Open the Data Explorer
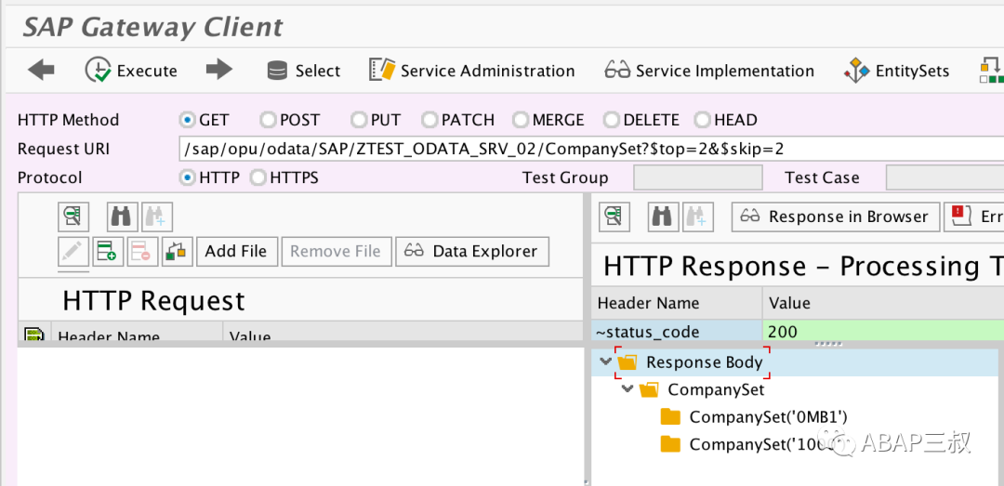Screen dimensions: 1004x486 point(472,252)
